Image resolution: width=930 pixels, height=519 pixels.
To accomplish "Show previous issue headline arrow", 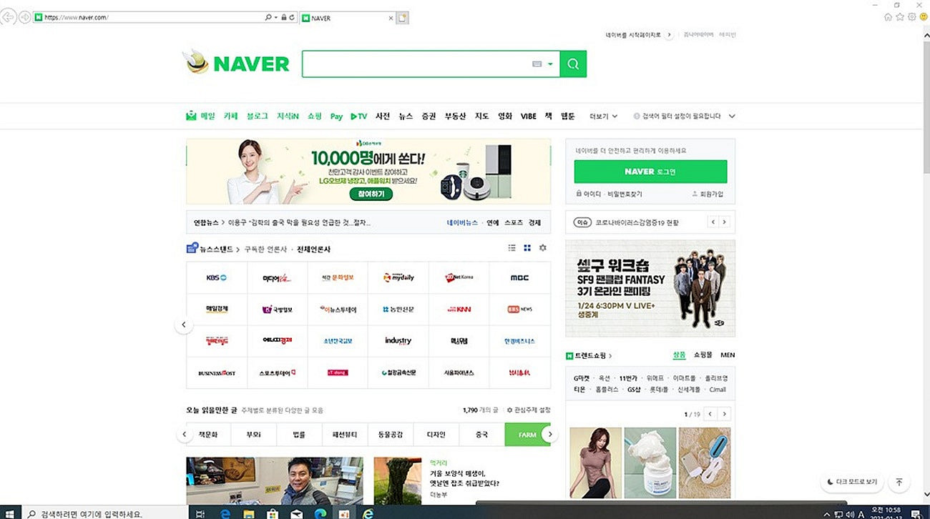I will pyautogui.click(x=713, y=222).
